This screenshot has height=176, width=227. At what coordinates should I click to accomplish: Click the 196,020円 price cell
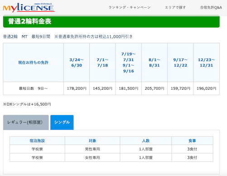point(207,88)
